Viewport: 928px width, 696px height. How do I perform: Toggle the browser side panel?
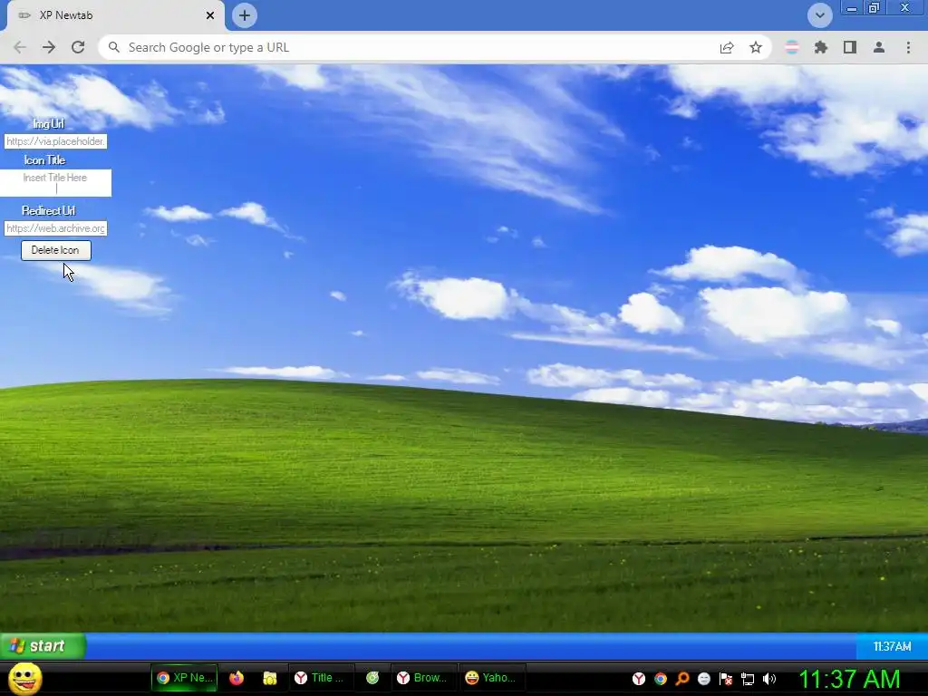(850, 47)
